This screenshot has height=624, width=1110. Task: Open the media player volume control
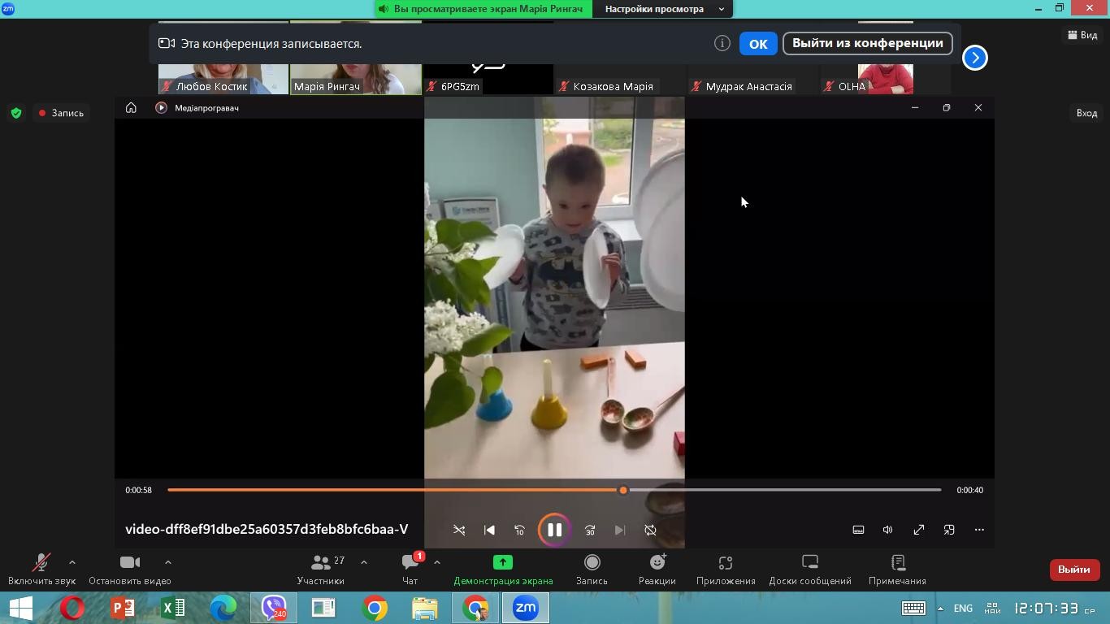coord(887,530)
